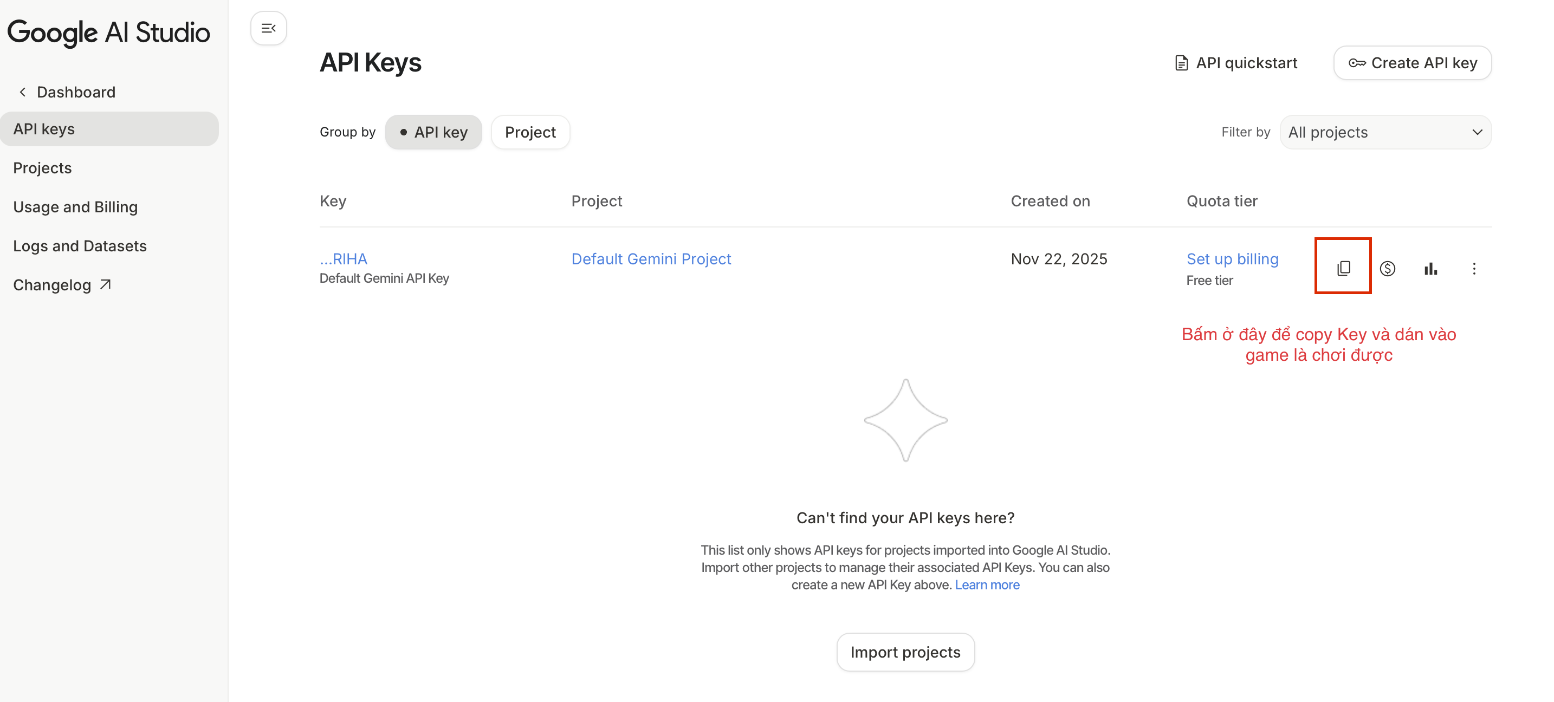Viewport: 1554px width, 702px height.
Task: Click the key icon on Create API key
Action: tap(1357, 63)
